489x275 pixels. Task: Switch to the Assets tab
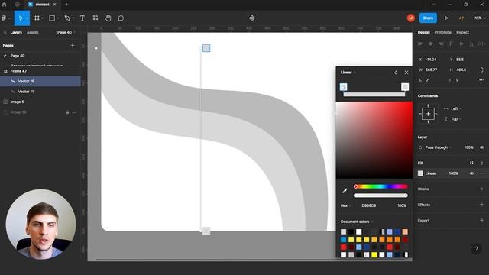[32, 32]
